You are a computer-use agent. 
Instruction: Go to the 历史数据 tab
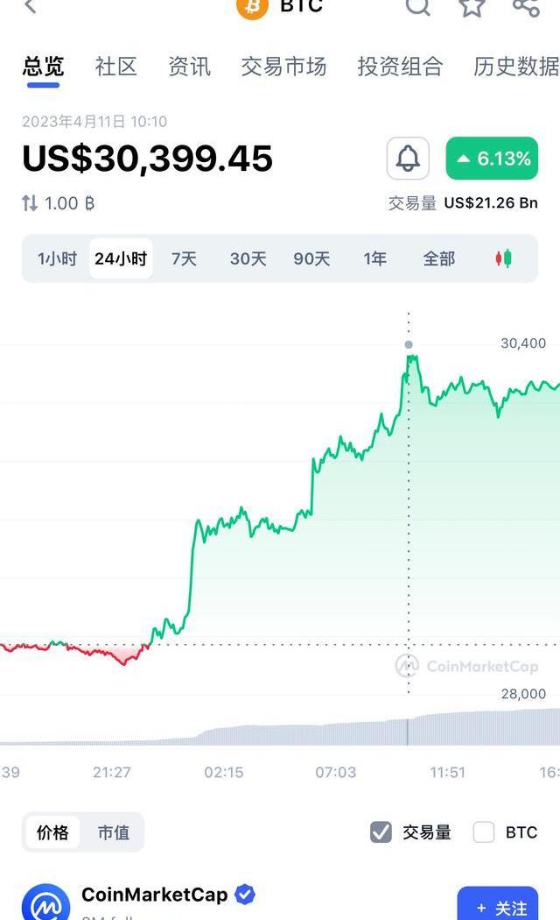click(515, 67)
